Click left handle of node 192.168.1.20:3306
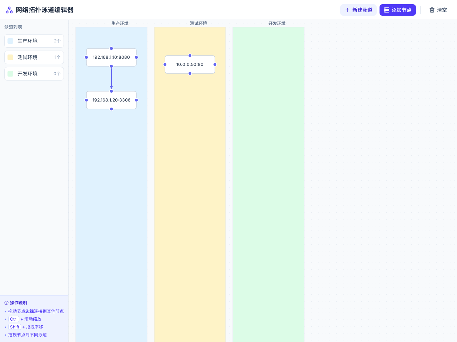Viewport: 457px width, 342px height. (86, 100)
